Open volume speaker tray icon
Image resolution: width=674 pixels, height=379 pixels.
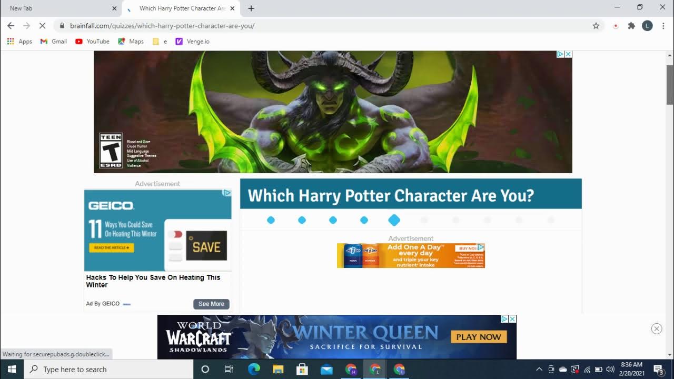tap(610, 370)
